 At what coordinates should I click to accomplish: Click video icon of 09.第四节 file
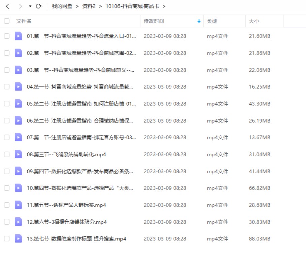pos(18,171)
